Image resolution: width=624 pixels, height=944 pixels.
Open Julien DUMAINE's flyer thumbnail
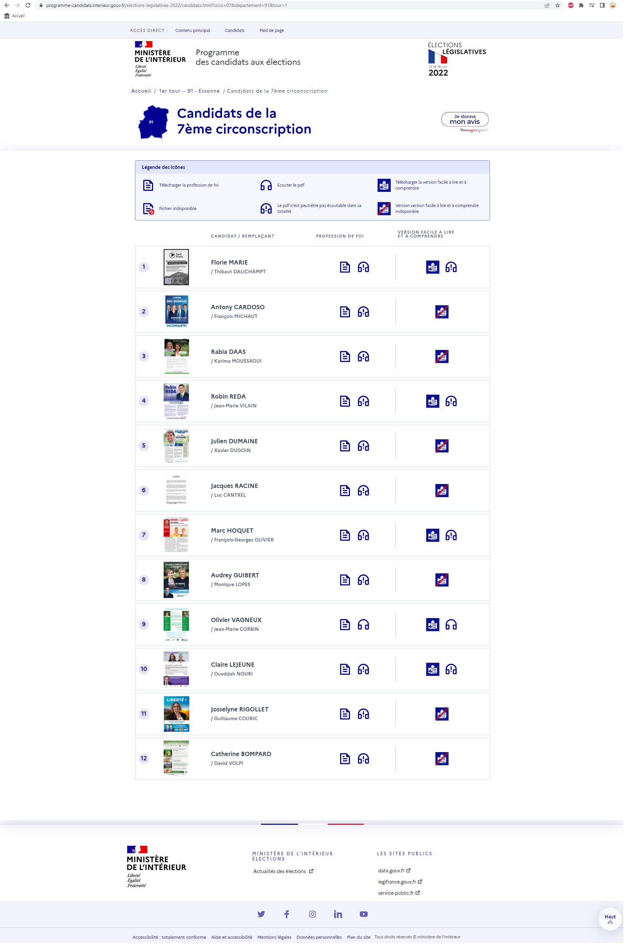click(176, 445)
